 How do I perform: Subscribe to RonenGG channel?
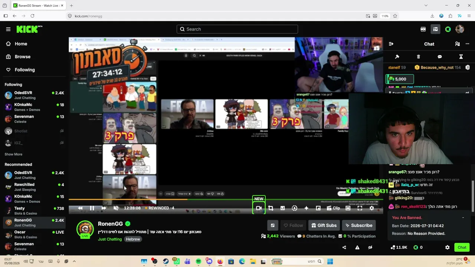[x=358, y=225]
